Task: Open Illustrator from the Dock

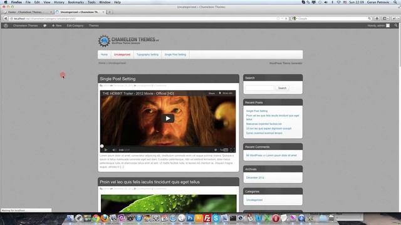Action: [x=199, y=218]
